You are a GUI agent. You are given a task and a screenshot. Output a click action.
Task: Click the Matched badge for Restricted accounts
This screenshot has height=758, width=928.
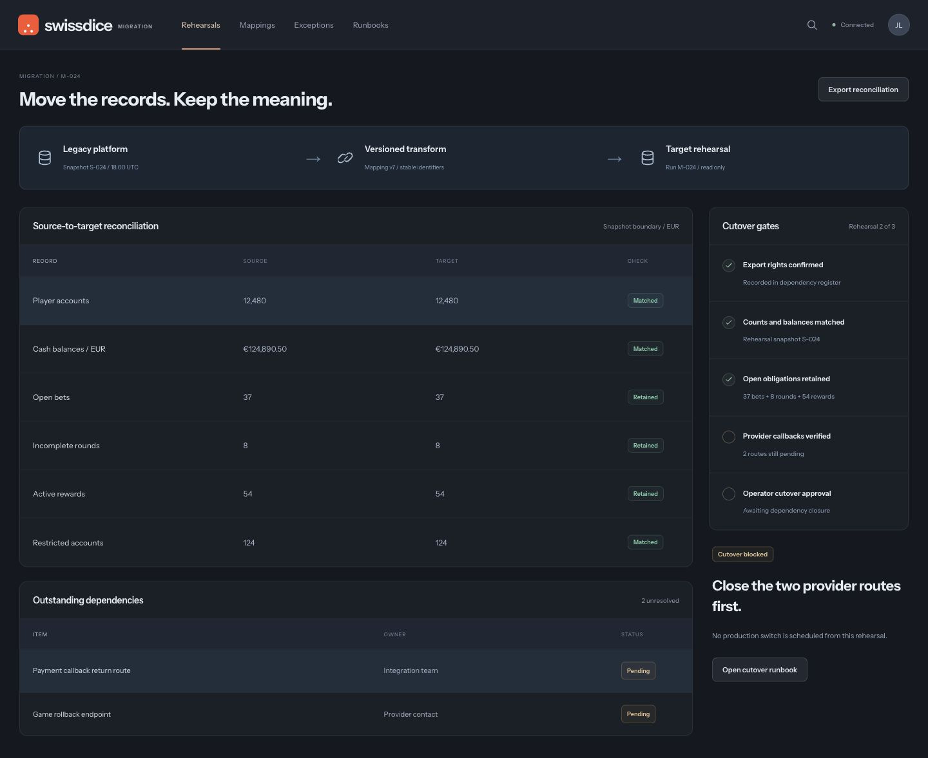(x=645, y=542)
